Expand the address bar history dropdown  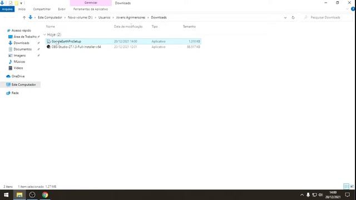click(285, 17)
